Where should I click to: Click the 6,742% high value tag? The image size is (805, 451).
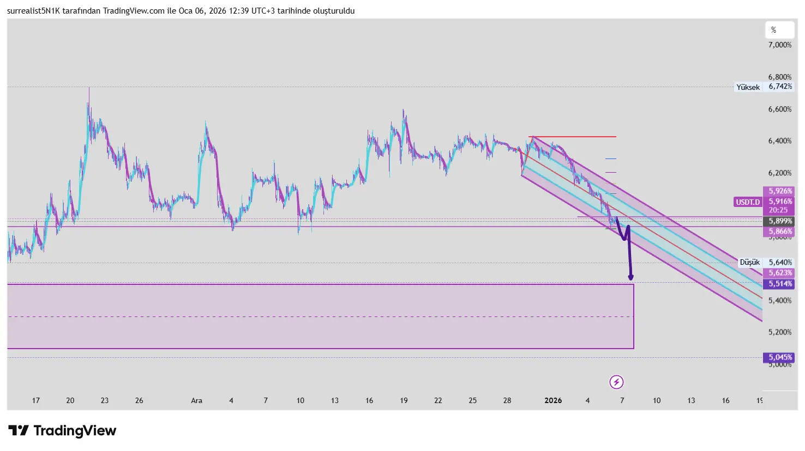[780, 87]
